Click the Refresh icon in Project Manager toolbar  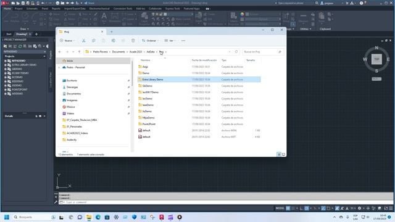[20, 46]
